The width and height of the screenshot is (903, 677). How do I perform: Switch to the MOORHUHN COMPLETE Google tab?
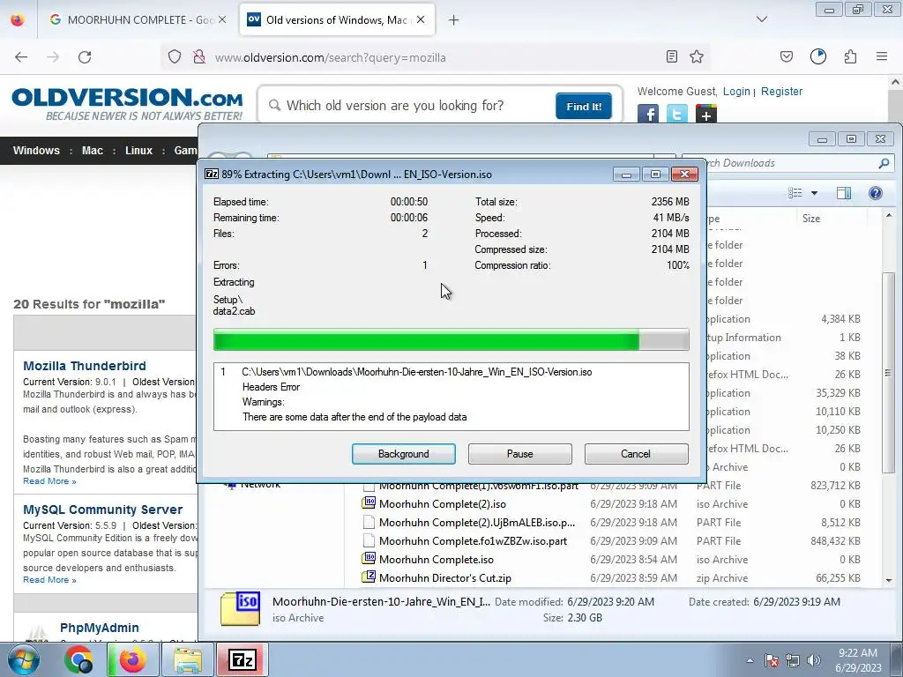pos(131,19)
